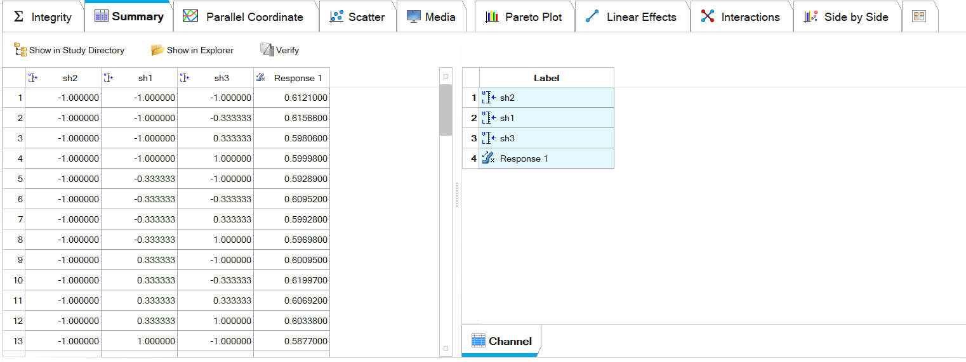Select Response 1 in Label list
The image size is (966, 362).
(546, 158)
